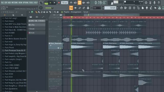
Task: Click the multilink to controllers icon
Action: pos(88,8)
